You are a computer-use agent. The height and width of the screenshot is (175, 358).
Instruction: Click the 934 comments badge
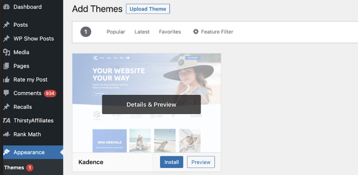tap(50, 93)
